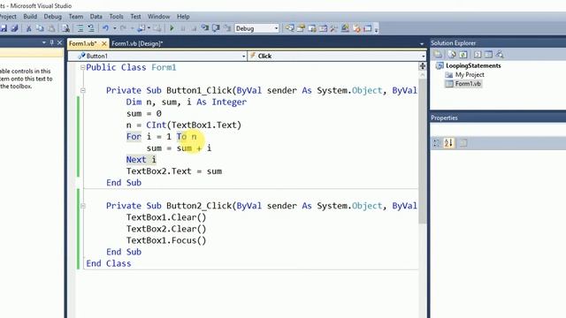566x318 pixels.
Task: Click the 'sum = 0' code line
Action: pyautogui.click(x=143, y=114)
